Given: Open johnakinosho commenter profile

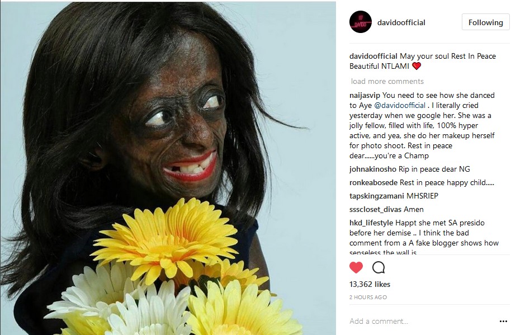Looking at the screenshot, I should coord(373,169).
